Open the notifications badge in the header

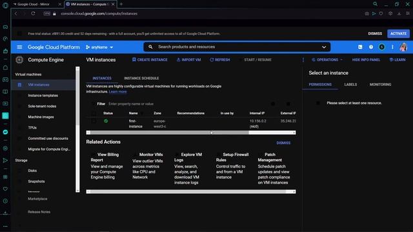(381, 47)
